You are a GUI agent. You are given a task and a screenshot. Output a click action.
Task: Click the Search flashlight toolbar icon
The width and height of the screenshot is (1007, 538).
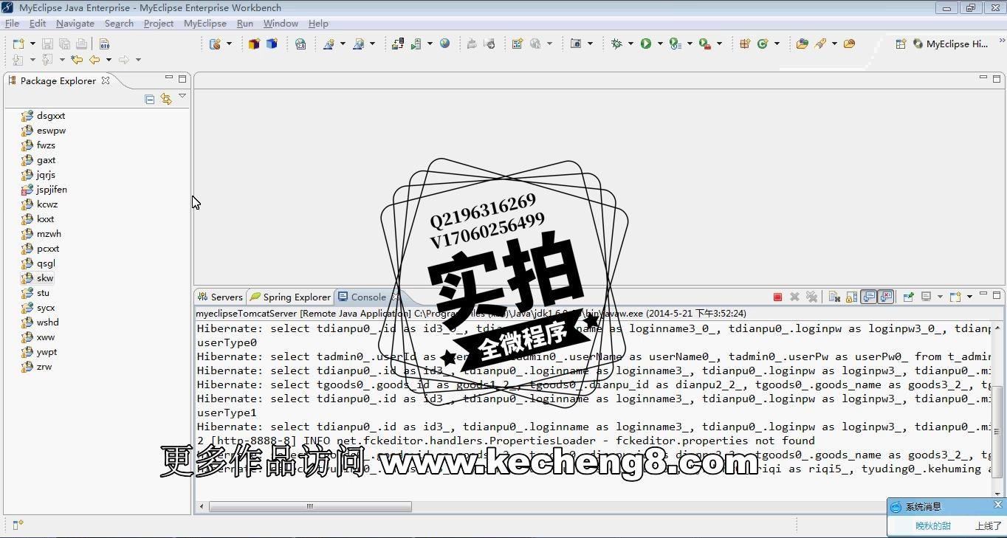click(820, 44)
